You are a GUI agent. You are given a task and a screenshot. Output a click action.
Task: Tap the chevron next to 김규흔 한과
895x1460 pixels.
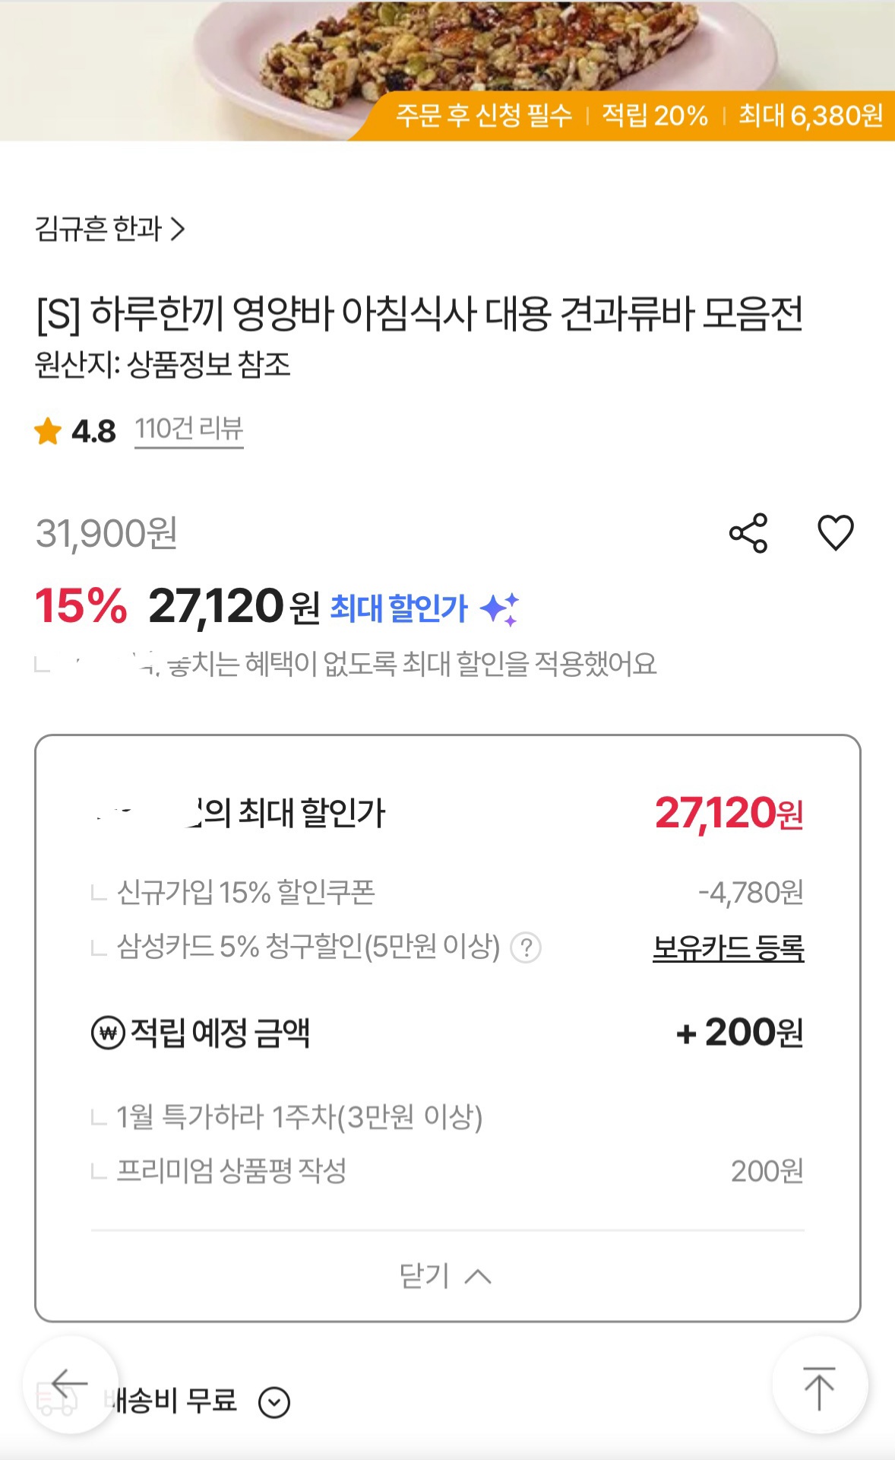pos(178,229)
